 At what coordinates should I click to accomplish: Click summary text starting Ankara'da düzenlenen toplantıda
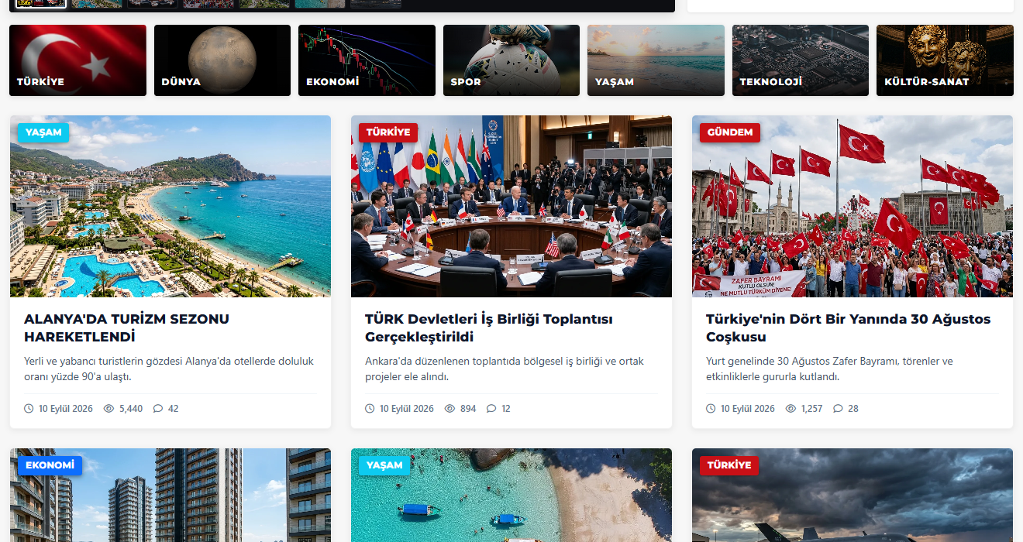click(505, 369)
